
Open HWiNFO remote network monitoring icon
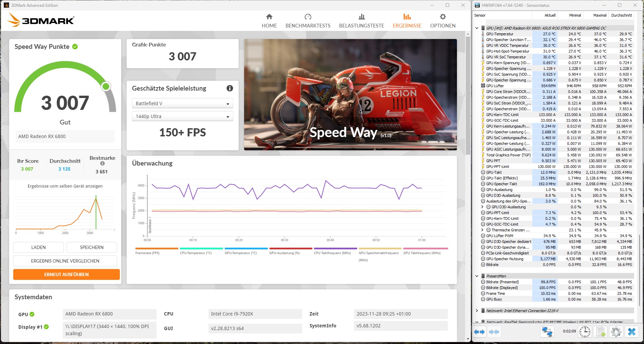[x=547, y=332]
